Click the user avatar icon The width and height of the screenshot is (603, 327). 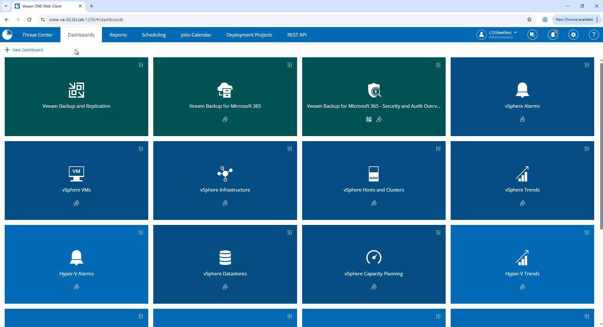(482, 35)
